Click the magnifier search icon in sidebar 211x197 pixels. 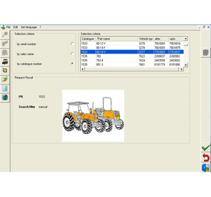[5, 35]
